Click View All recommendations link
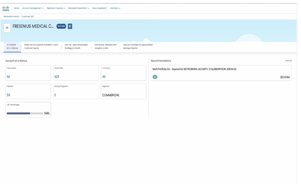This screenshot has height=189, width=301. pos(288,61)
